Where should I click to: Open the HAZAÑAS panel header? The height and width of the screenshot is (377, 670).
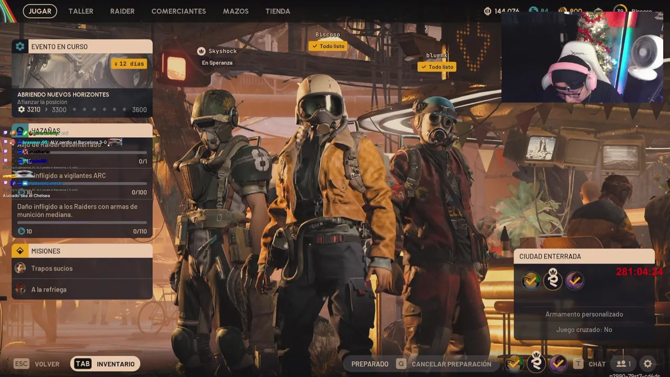82,130
